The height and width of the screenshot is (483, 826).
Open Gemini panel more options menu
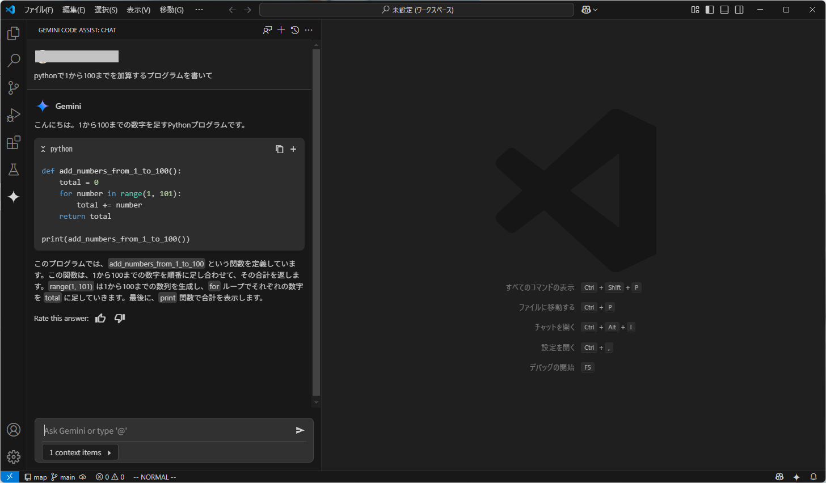pyautogui.click(x=308, y=30)
